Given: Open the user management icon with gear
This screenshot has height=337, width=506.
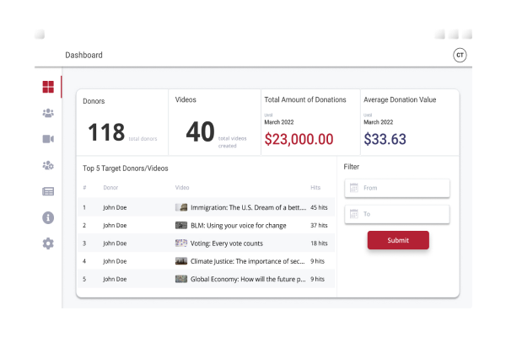Looking at the screenshot, I should pos(48,165).
